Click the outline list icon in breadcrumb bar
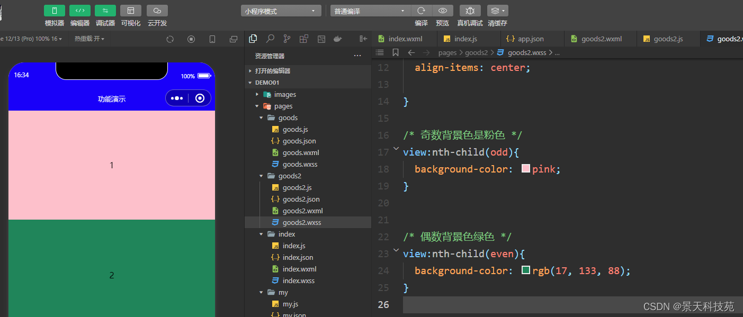This screenshot has width=743, height=317. 379,52
